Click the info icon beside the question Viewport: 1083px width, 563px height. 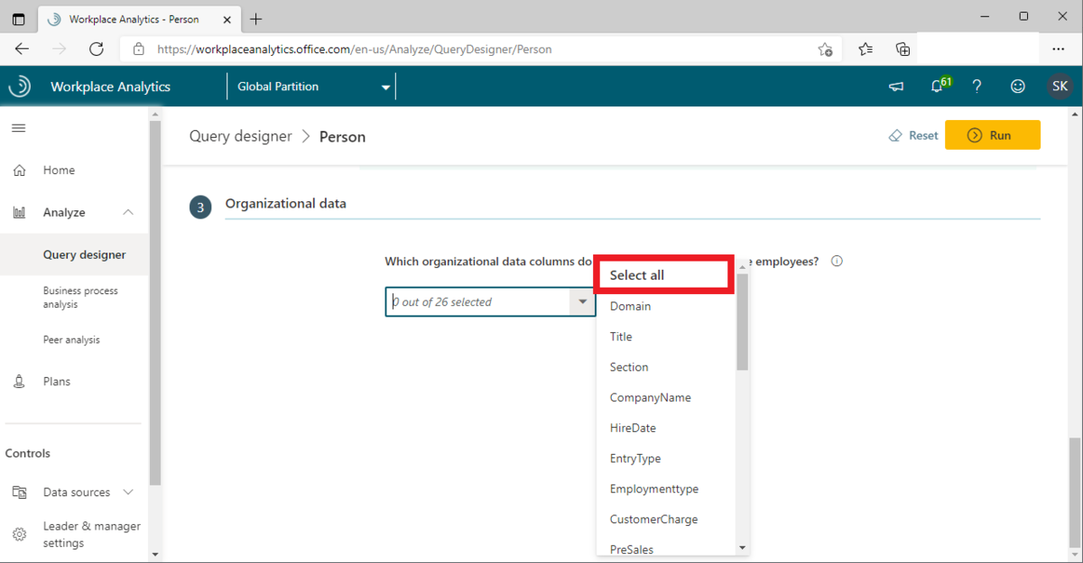click(x=837, y=262)
